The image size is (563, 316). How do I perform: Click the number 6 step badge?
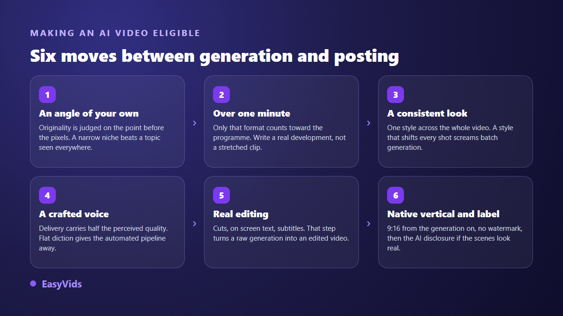pos(396,195)
